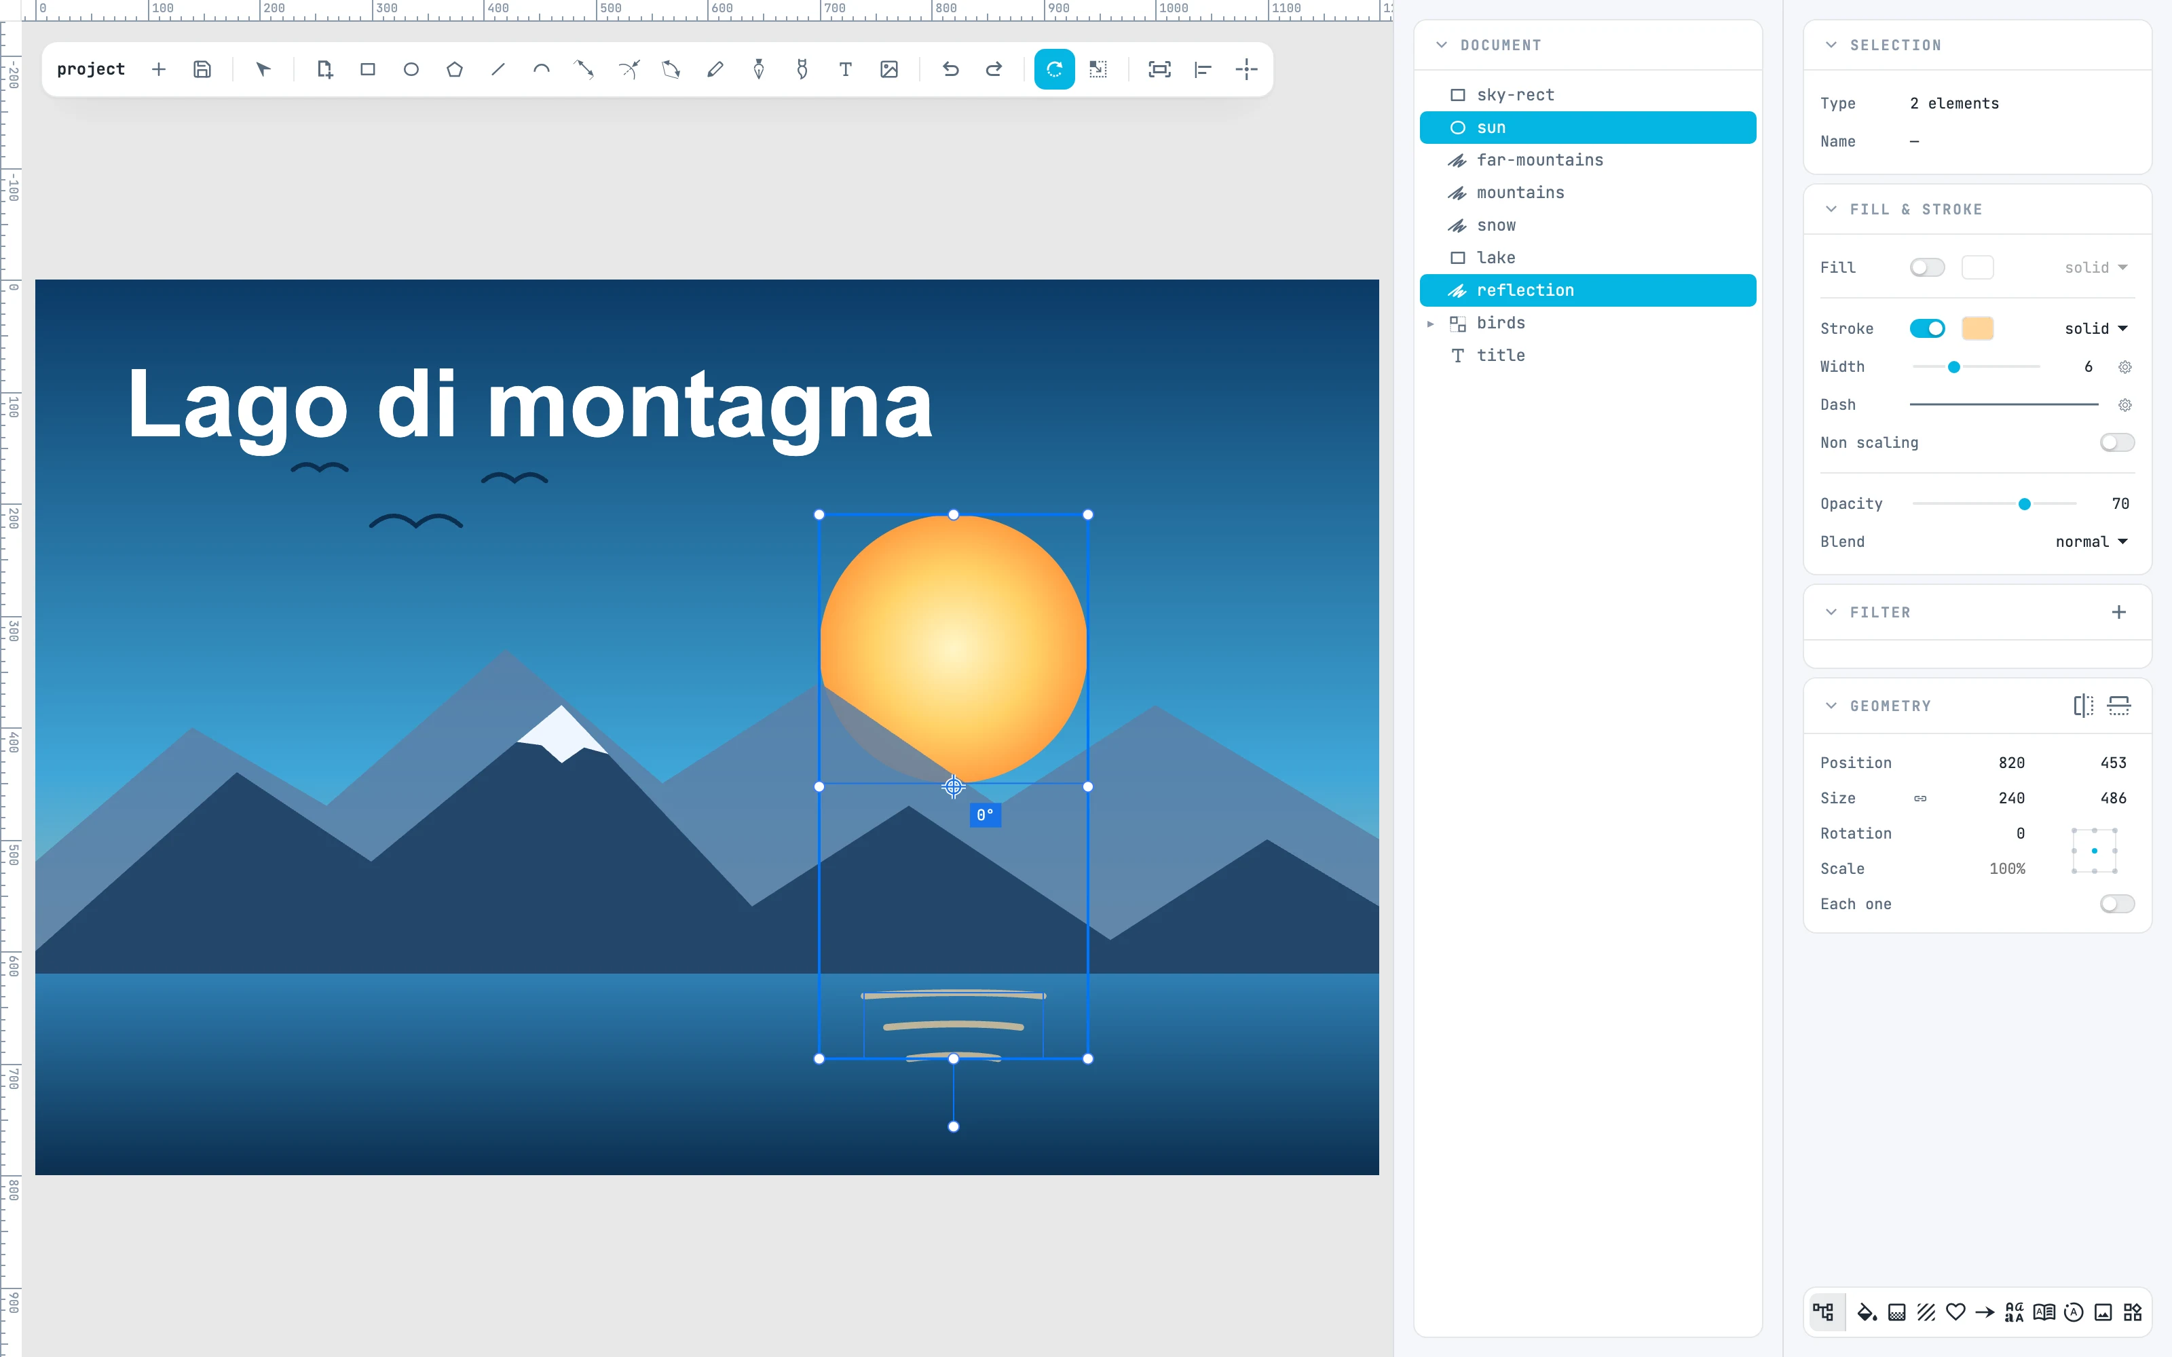The image size is (2172, 1357).
Task: Turn on the Fill toggle
Action: (1927, 267)
